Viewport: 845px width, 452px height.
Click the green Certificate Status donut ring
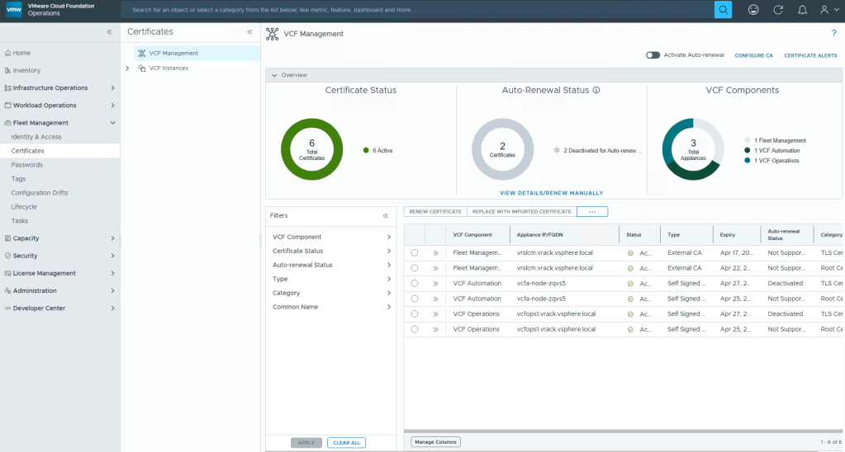[286, 149]
